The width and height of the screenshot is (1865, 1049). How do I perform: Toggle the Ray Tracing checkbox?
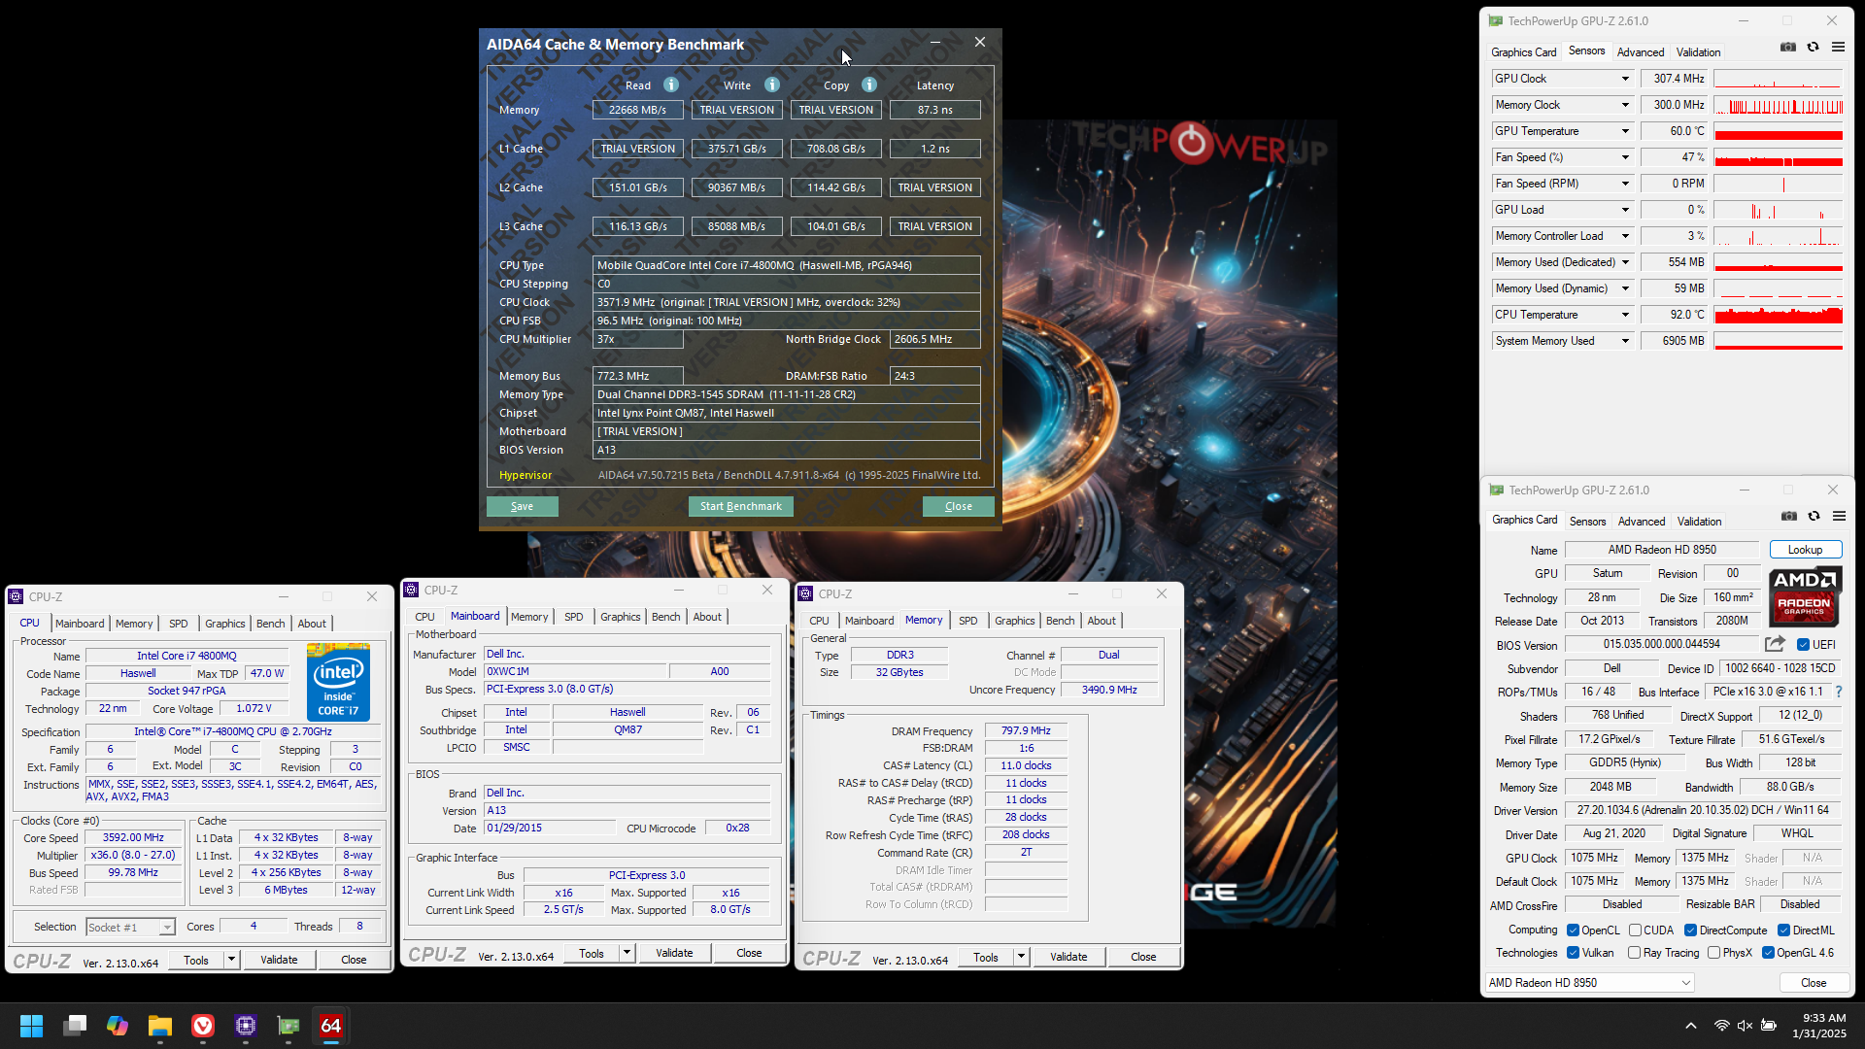[x=1635, y=953]
